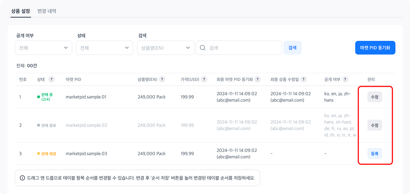Select the 상품 설정 tab
The width and height of the screenshot is (410, 194).
pos(20,11)
